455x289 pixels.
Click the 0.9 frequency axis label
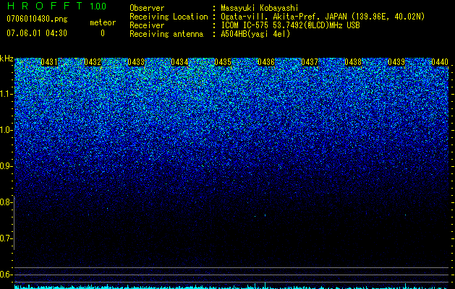pos(6,166)
